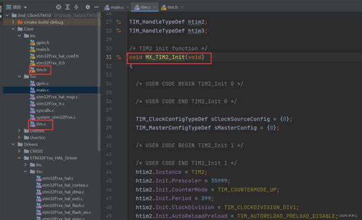Collapse the Core Inc folder
Screen dimensions: 362x220
(x=19, y=36)
